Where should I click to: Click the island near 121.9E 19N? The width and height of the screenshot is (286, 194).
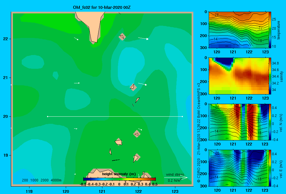[136, 157]
